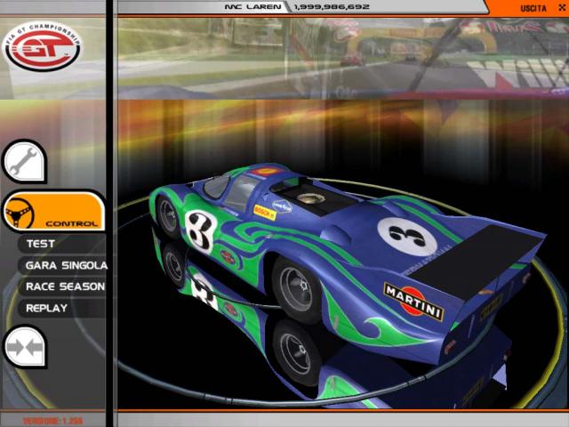Click the Mc Laren player name
This screenshot has height=427, width=569.
252,7
